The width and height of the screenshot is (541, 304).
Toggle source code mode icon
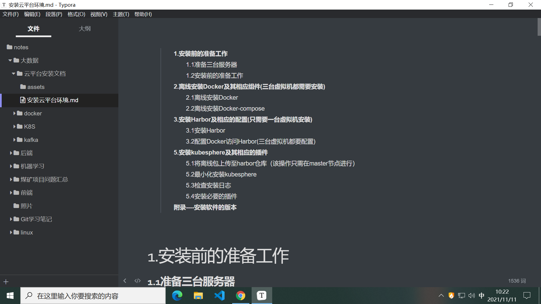click(x=138, y=281)
